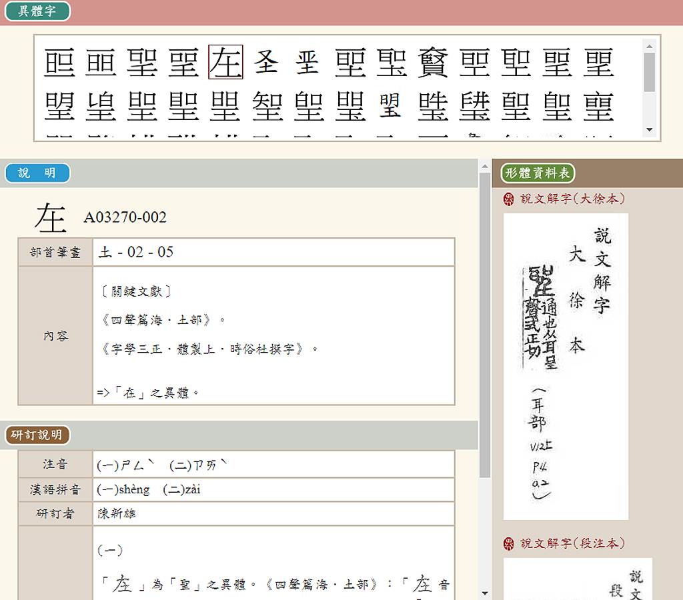The width and height of the screenshot is (683, 600).
Task: Click the variant list scrollbar thumb
Action: click(x=649, y=71)
